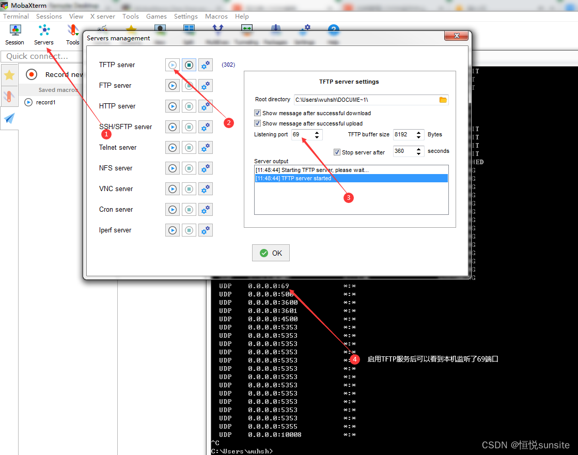This screenshot has width=578, height=455.
Task: Open the Terminal menu
Action: click(x=16, y=17)
